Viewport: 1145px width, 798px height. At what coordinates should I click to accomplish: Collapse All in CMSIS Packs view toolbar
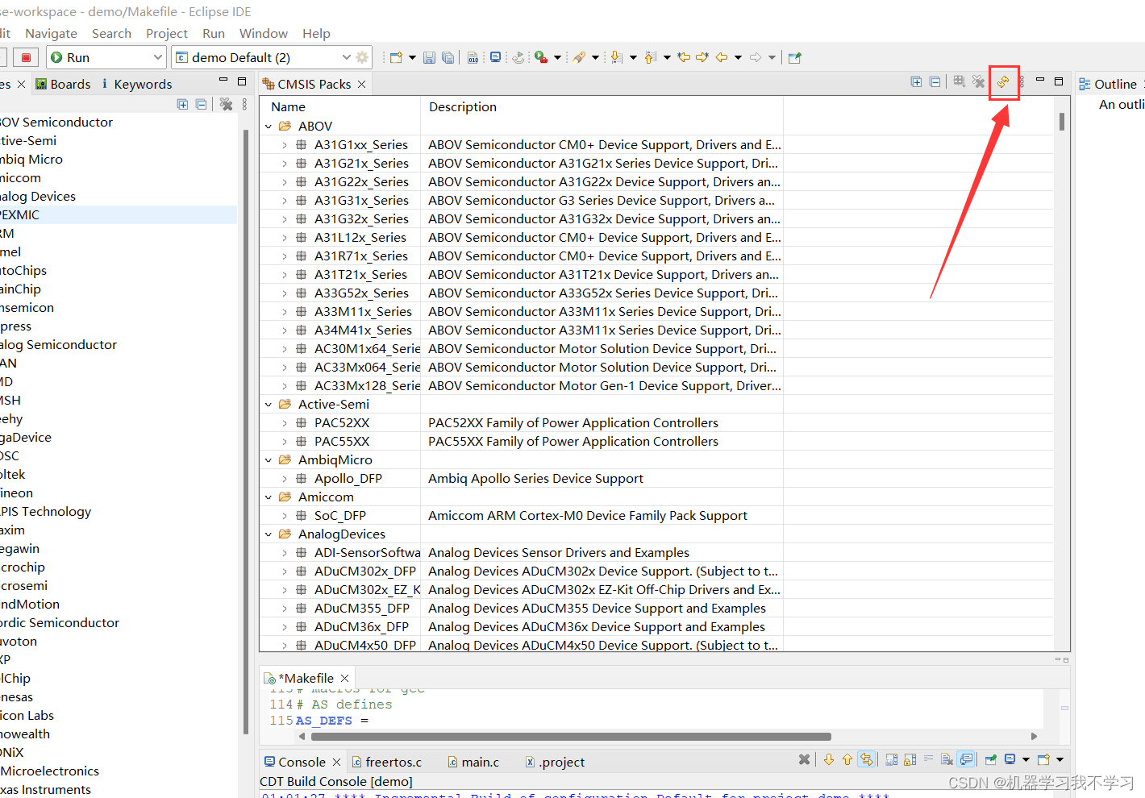(x=935, y=81)
